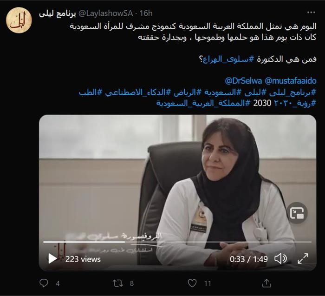Open the three-dot more options menu
The height and width of the screenshot is (296, 325).
point(311,13)
